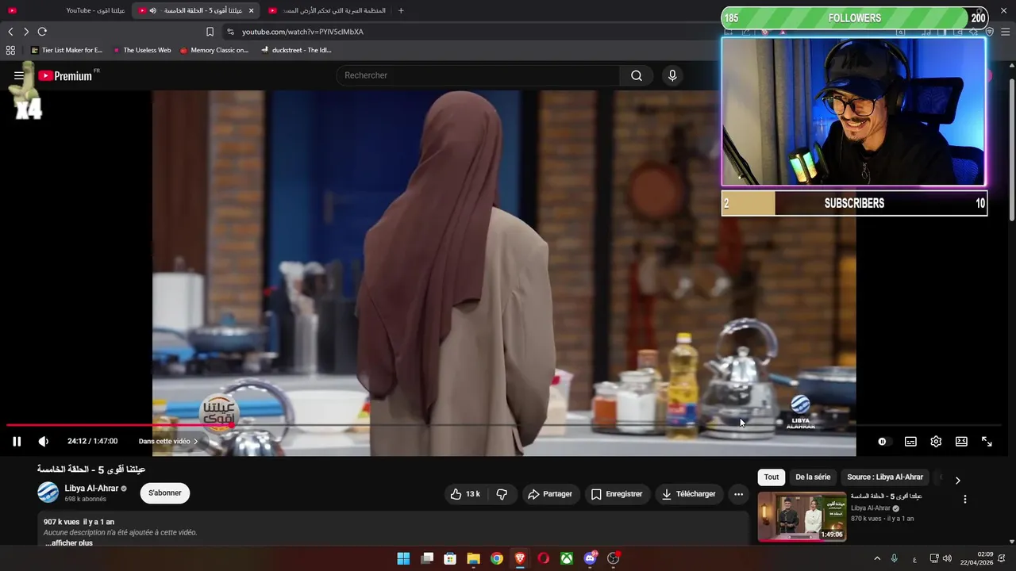1016x571 pixels.
Task: Select the 'De la série' filter chip
Action: pos(813,477)
